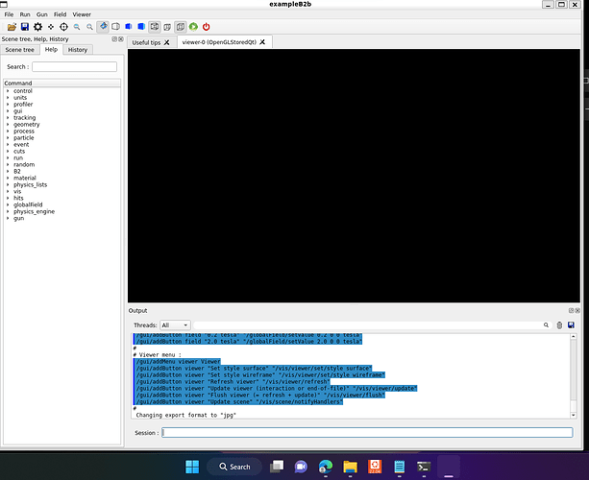Image resolution: width=589 pixels, height=480 pixels.
Task: Click the Command column header
Action: (x=62, y=83)
